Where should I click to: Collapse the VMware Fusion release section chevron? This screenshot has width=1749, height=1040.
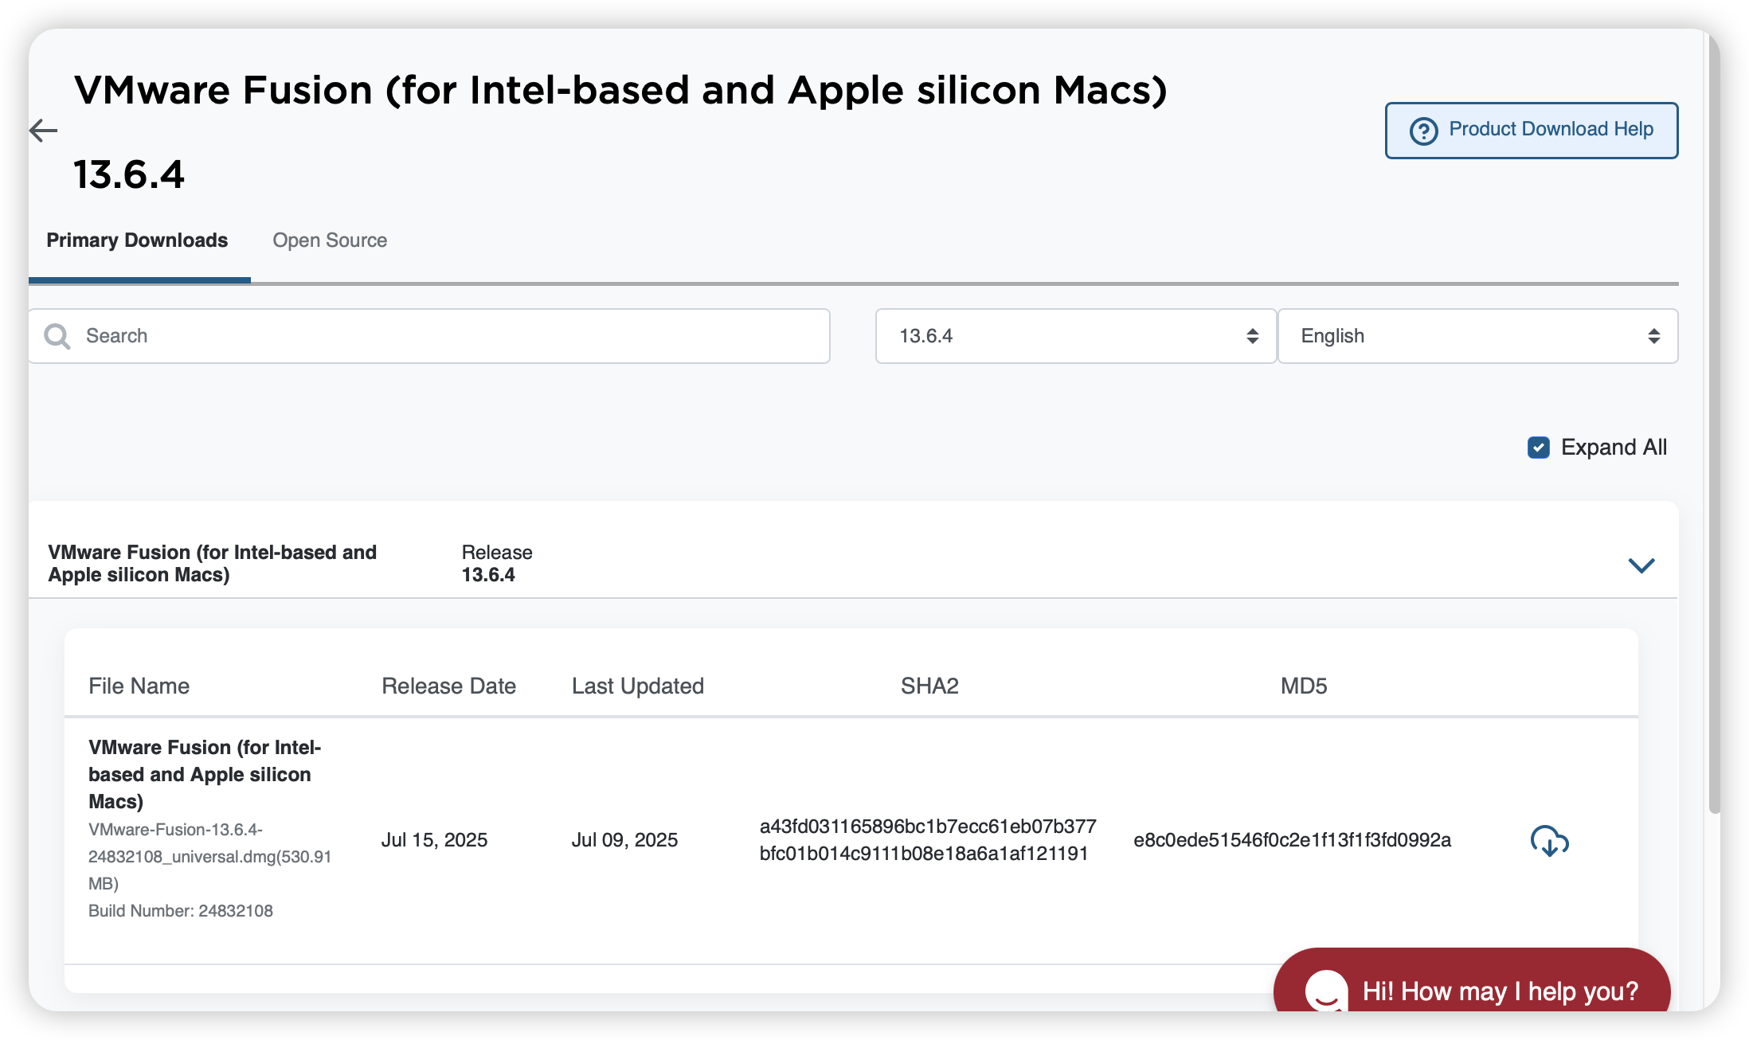coord(1641,565)
